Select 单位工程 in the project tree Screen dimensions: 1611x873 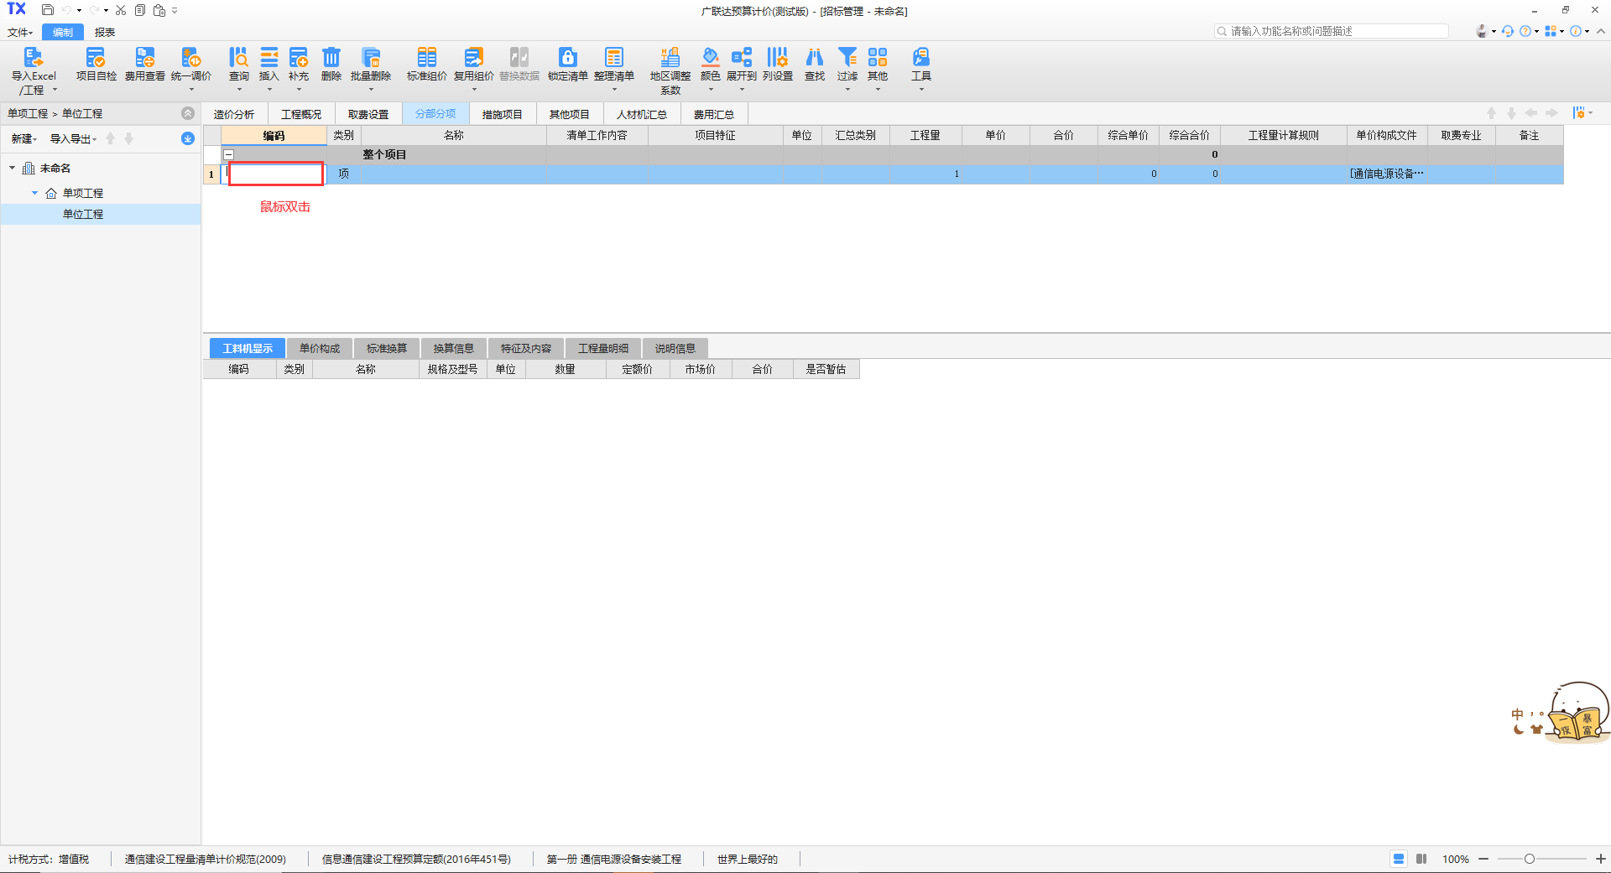point(83,215)
